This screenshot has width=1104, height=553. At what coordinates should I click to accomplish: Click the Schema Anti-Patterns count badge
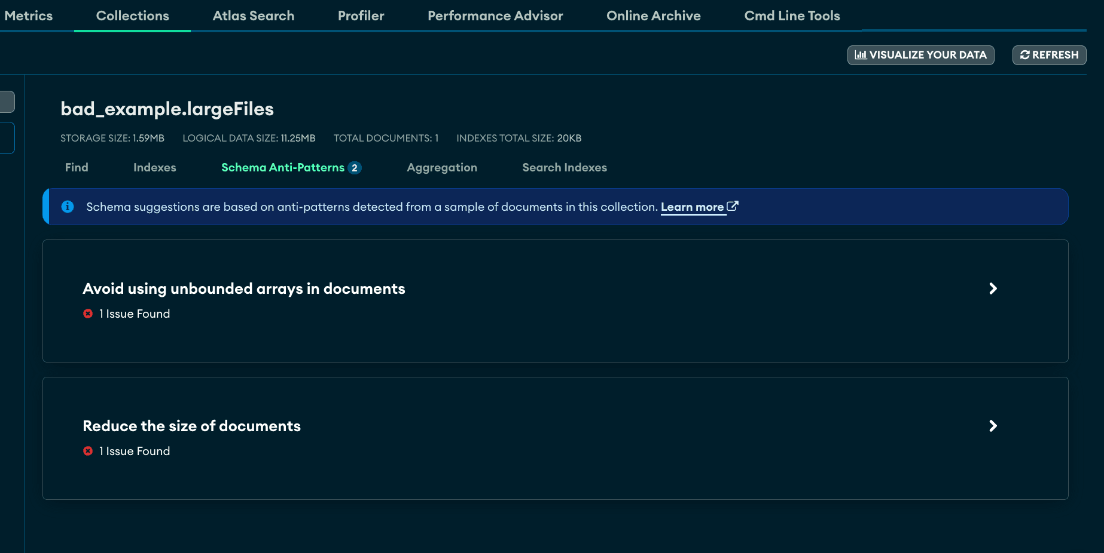tap(355, 168)
